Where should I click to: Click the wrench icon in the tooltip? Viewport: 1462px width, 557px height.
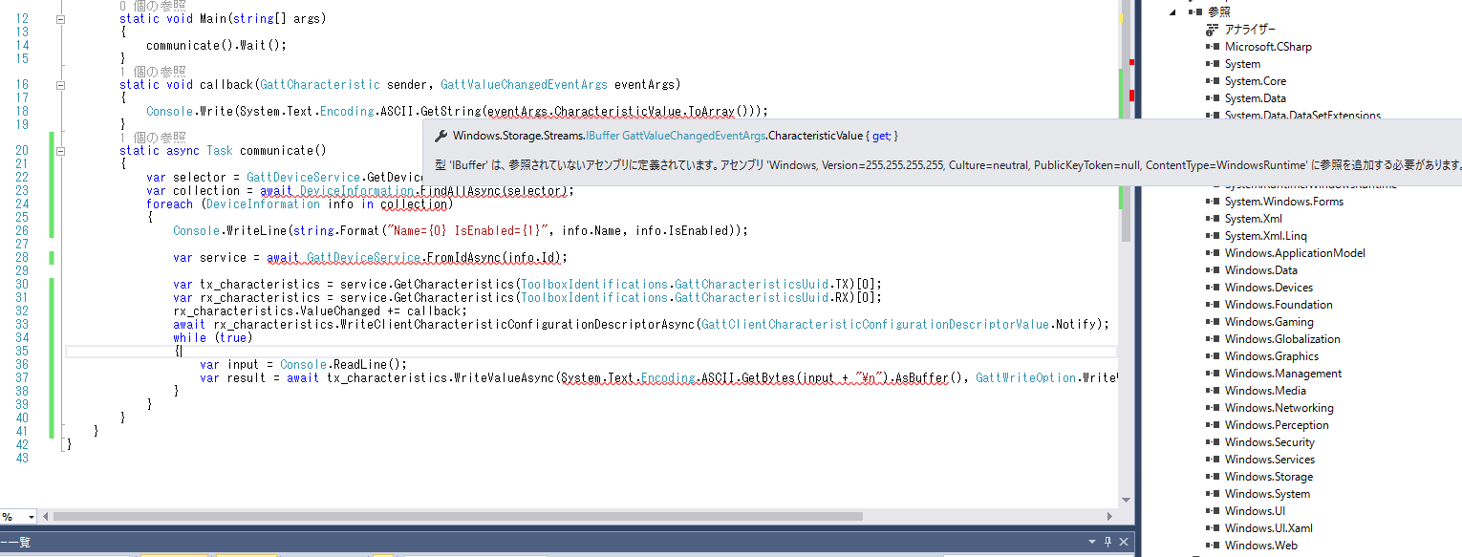pos(441,137)
